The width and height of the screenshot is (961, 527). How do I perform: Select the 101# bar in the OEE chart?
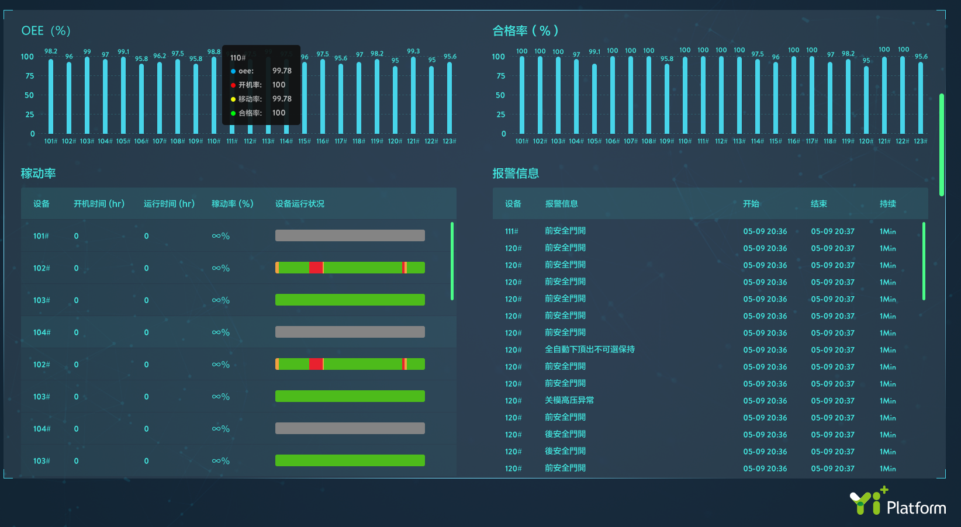coord(51,96)
